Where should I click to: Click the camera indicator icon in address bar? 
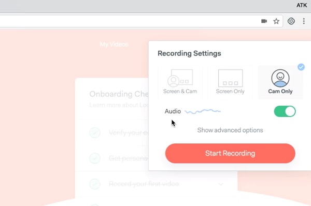click(x=264, y=21)
